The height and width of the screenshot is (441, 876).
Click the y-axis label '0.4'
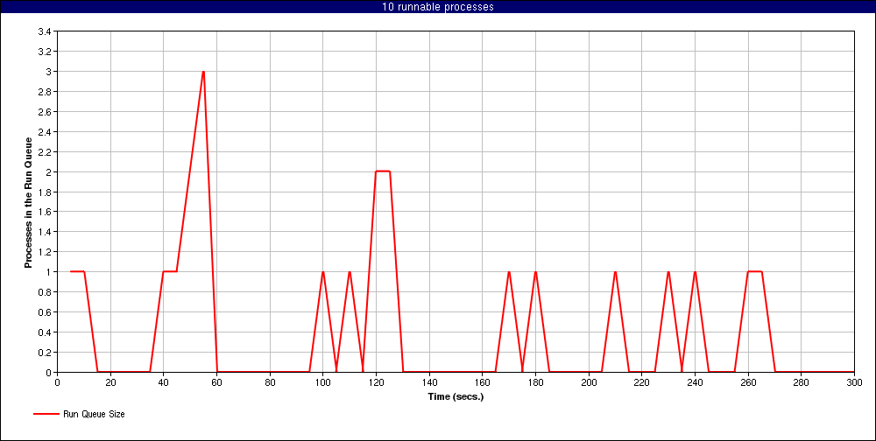pyautogui.click(x=45, y=332)
